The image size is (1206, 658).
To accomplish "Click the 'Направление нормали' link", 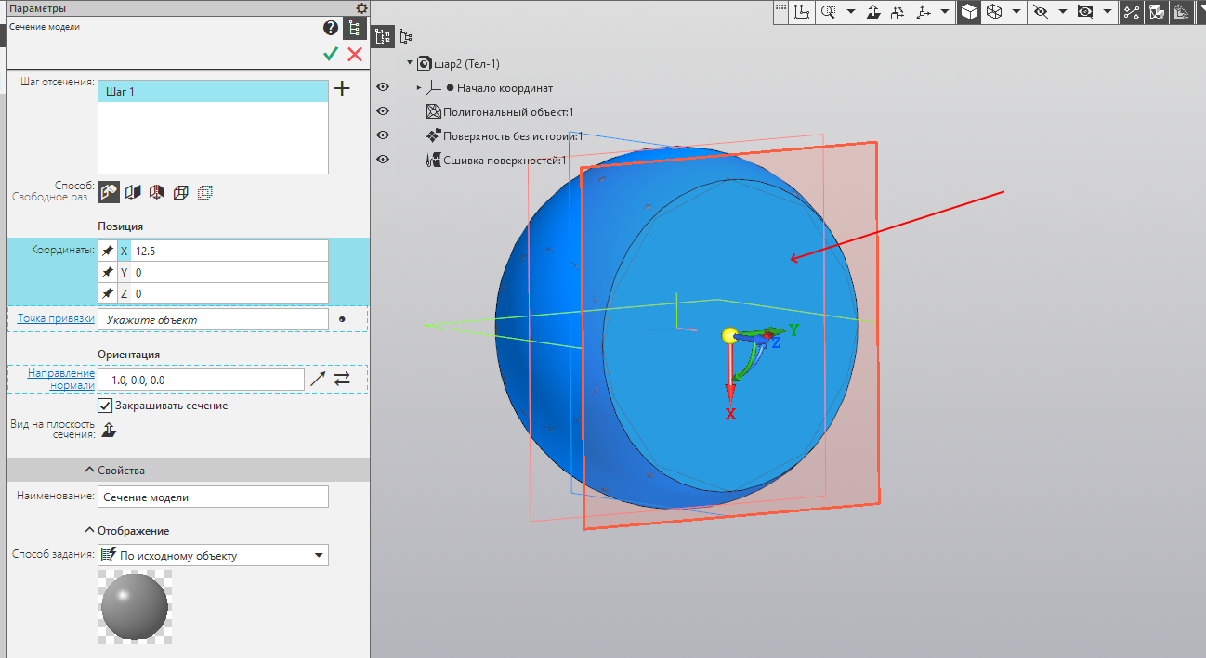I will [60, 379].
